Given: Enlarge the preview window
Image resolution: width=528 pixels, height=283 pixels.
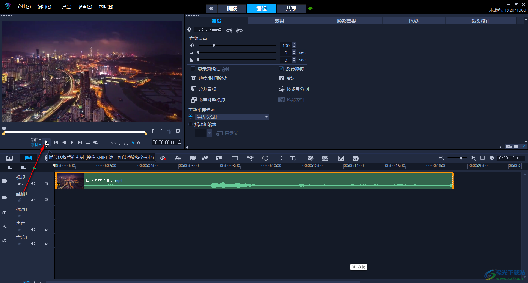Looking at the screenshot, I should (178, 131).
